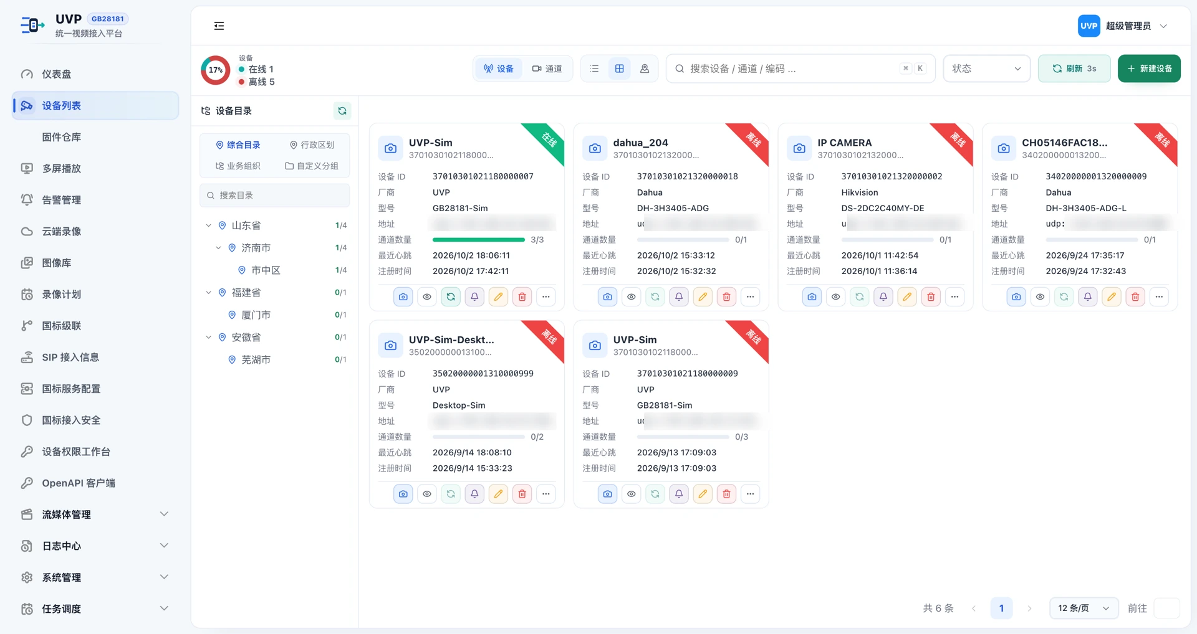Delete the UVP-Sim-Deskt device with trash icon
The height and width of the screenshot is (634, 1197).
click(522, 494)
